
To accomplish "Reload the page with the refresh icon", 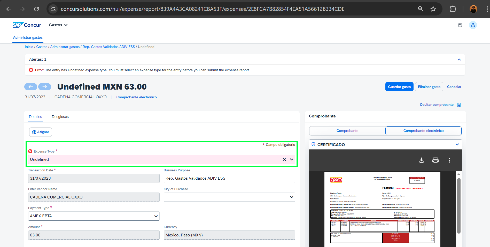I will [36, 9].
